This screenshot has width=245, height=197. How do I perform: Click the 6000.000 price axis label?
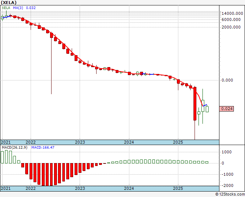point(231,19)
